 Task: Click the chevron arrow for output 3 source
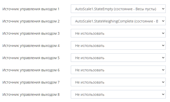(163, 33)
